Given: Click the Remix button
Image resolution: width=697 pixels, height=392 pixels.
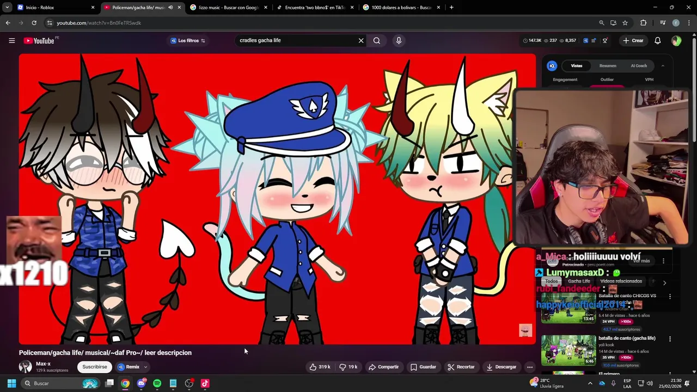Looking at the screenshot, I should (129, 367).
